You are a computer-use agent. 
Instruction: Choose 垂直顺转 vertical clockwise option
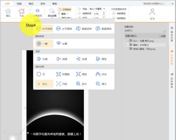click(103, 29)
